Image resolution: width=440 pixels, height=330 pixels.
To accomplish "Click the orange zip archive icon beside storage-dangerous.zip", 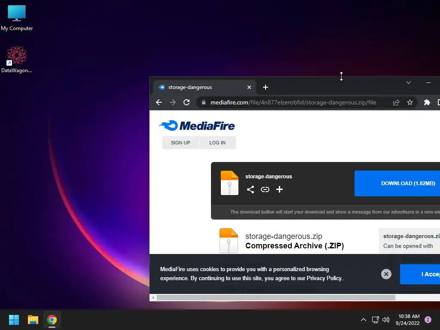I will click(x=229, y=241).
